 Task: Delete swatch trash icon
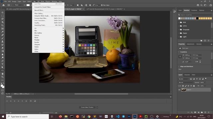tap(209, 41)
